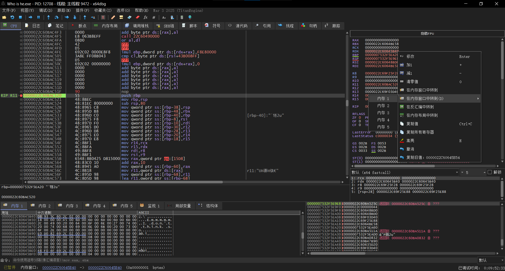Restart the debugged program via toolbar

tap(12, 17)
